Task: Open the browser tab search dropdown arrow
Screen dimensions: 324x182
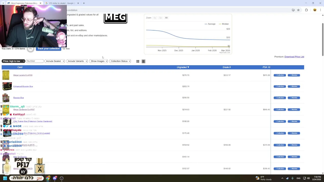Action: 3,3
